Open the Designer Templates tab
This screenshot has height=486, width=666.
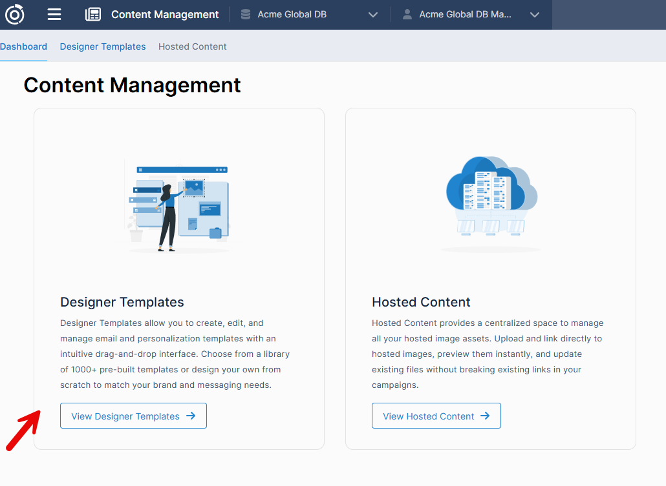click(x=103, y=46)
